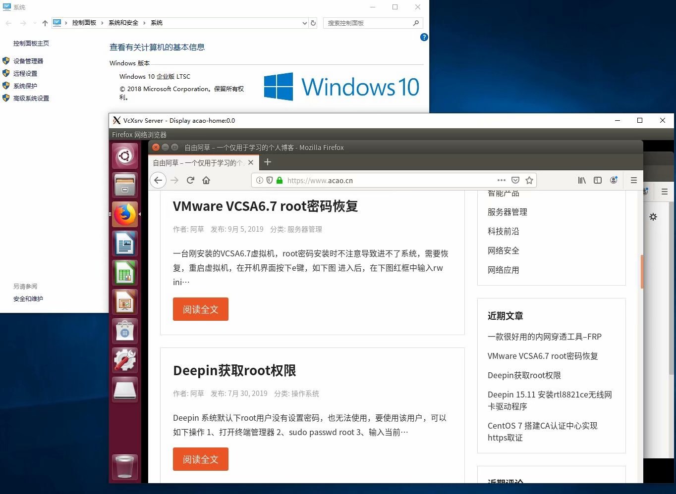Click 阅读全文 under VMware VCSA6.7 article
This screenshot has width=676, height=494.
coord(201,309)
